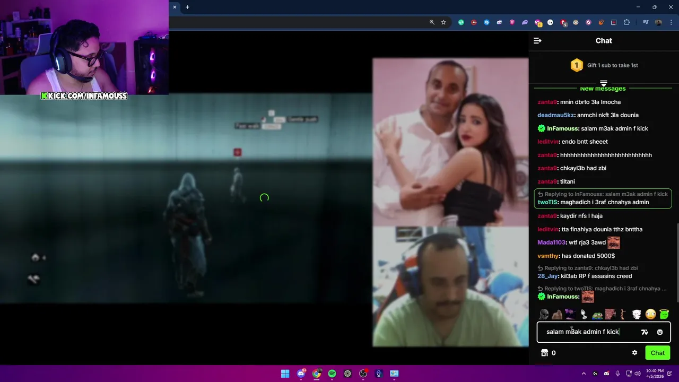This screenshot has height=382, width=679.
Task: Click the InFamouss verified badge in latest message
Action: click(542, 297)
